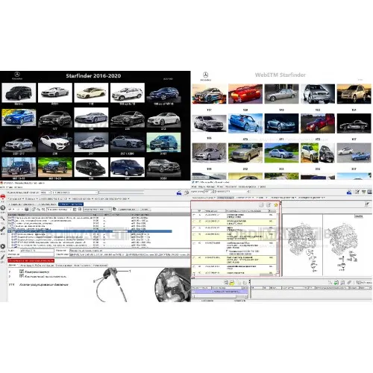Click the Mercedes star logo in WebETM Starfinder
Image resolution: width=373 pixels, height=373 pixels.
206,75
